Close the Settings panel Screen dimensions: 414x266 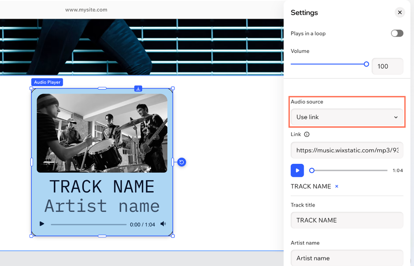400,12
